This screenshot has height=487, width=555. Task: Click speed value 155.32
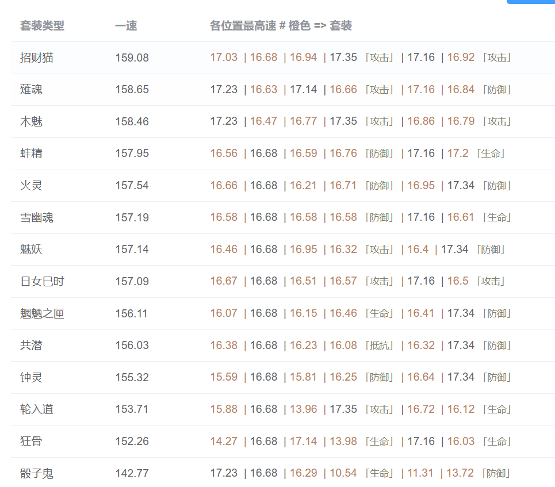coord(132,377)
